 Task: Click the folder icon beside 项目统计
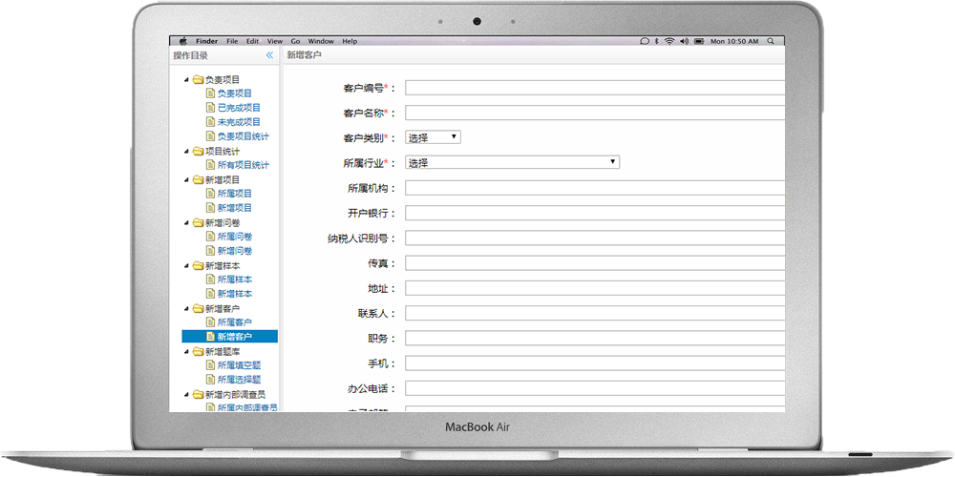[198, 151]
